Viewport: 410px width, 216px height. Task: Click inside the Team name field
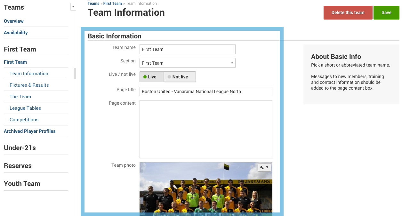[187, 49]
